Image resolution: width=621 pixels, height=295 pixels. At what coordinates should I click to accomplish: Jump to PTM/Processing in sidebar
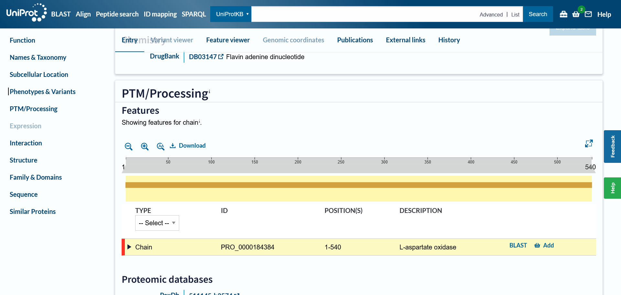[33, 109]
